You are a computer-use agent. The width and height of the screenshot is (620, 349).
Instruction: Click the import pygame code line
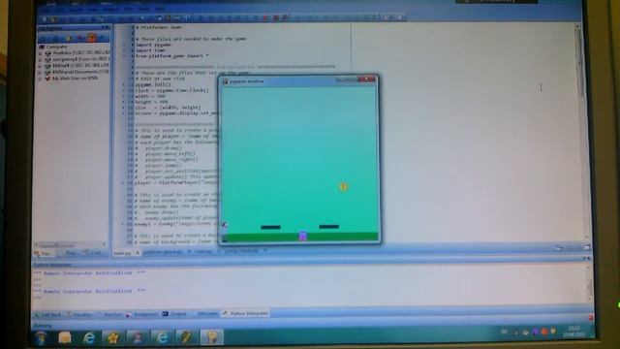153,45
